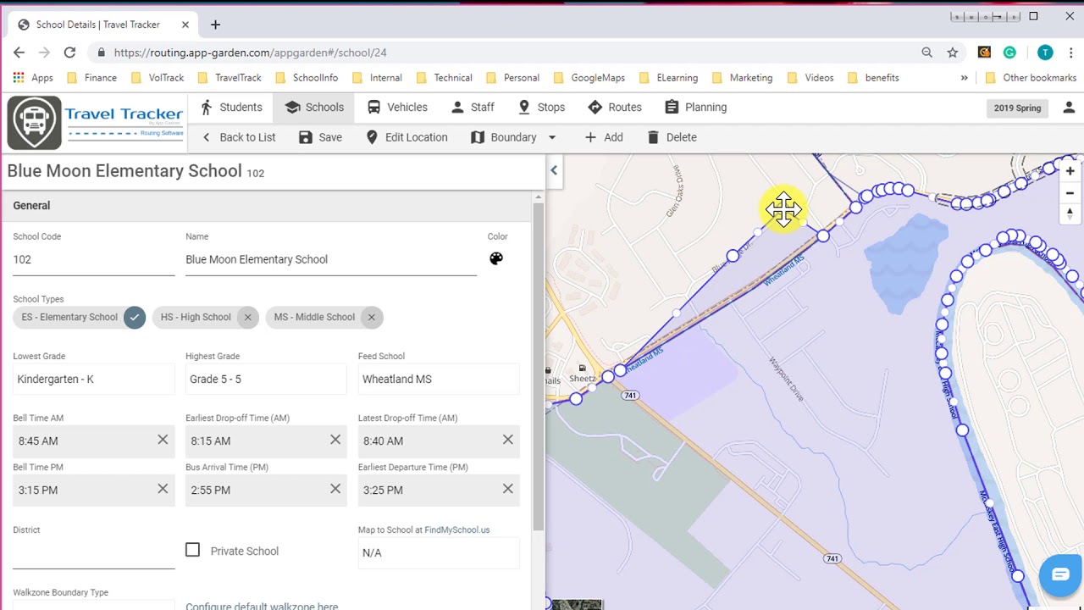Screen dimensions: 1084x610
Task: Add a new school
Action: pos(603,137)
